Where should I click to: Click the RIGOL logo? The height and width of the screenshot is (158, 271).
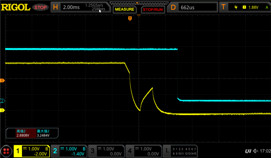pos(16,8)
